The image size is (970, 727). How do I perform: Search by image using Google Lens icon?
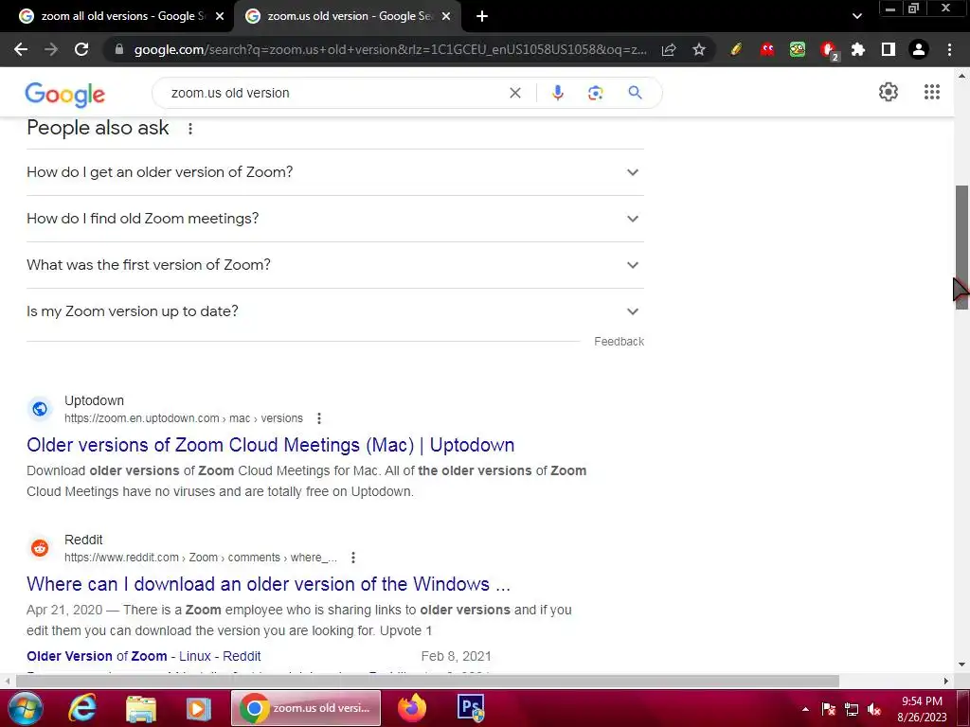[x=595, y=93]
